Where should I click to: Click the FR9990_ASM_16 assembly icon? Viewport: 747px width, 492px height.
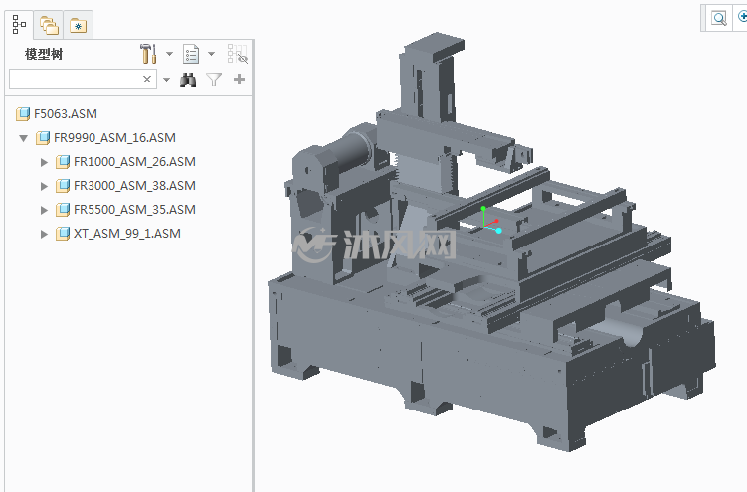pyautogui.click(x=43, y=138)
